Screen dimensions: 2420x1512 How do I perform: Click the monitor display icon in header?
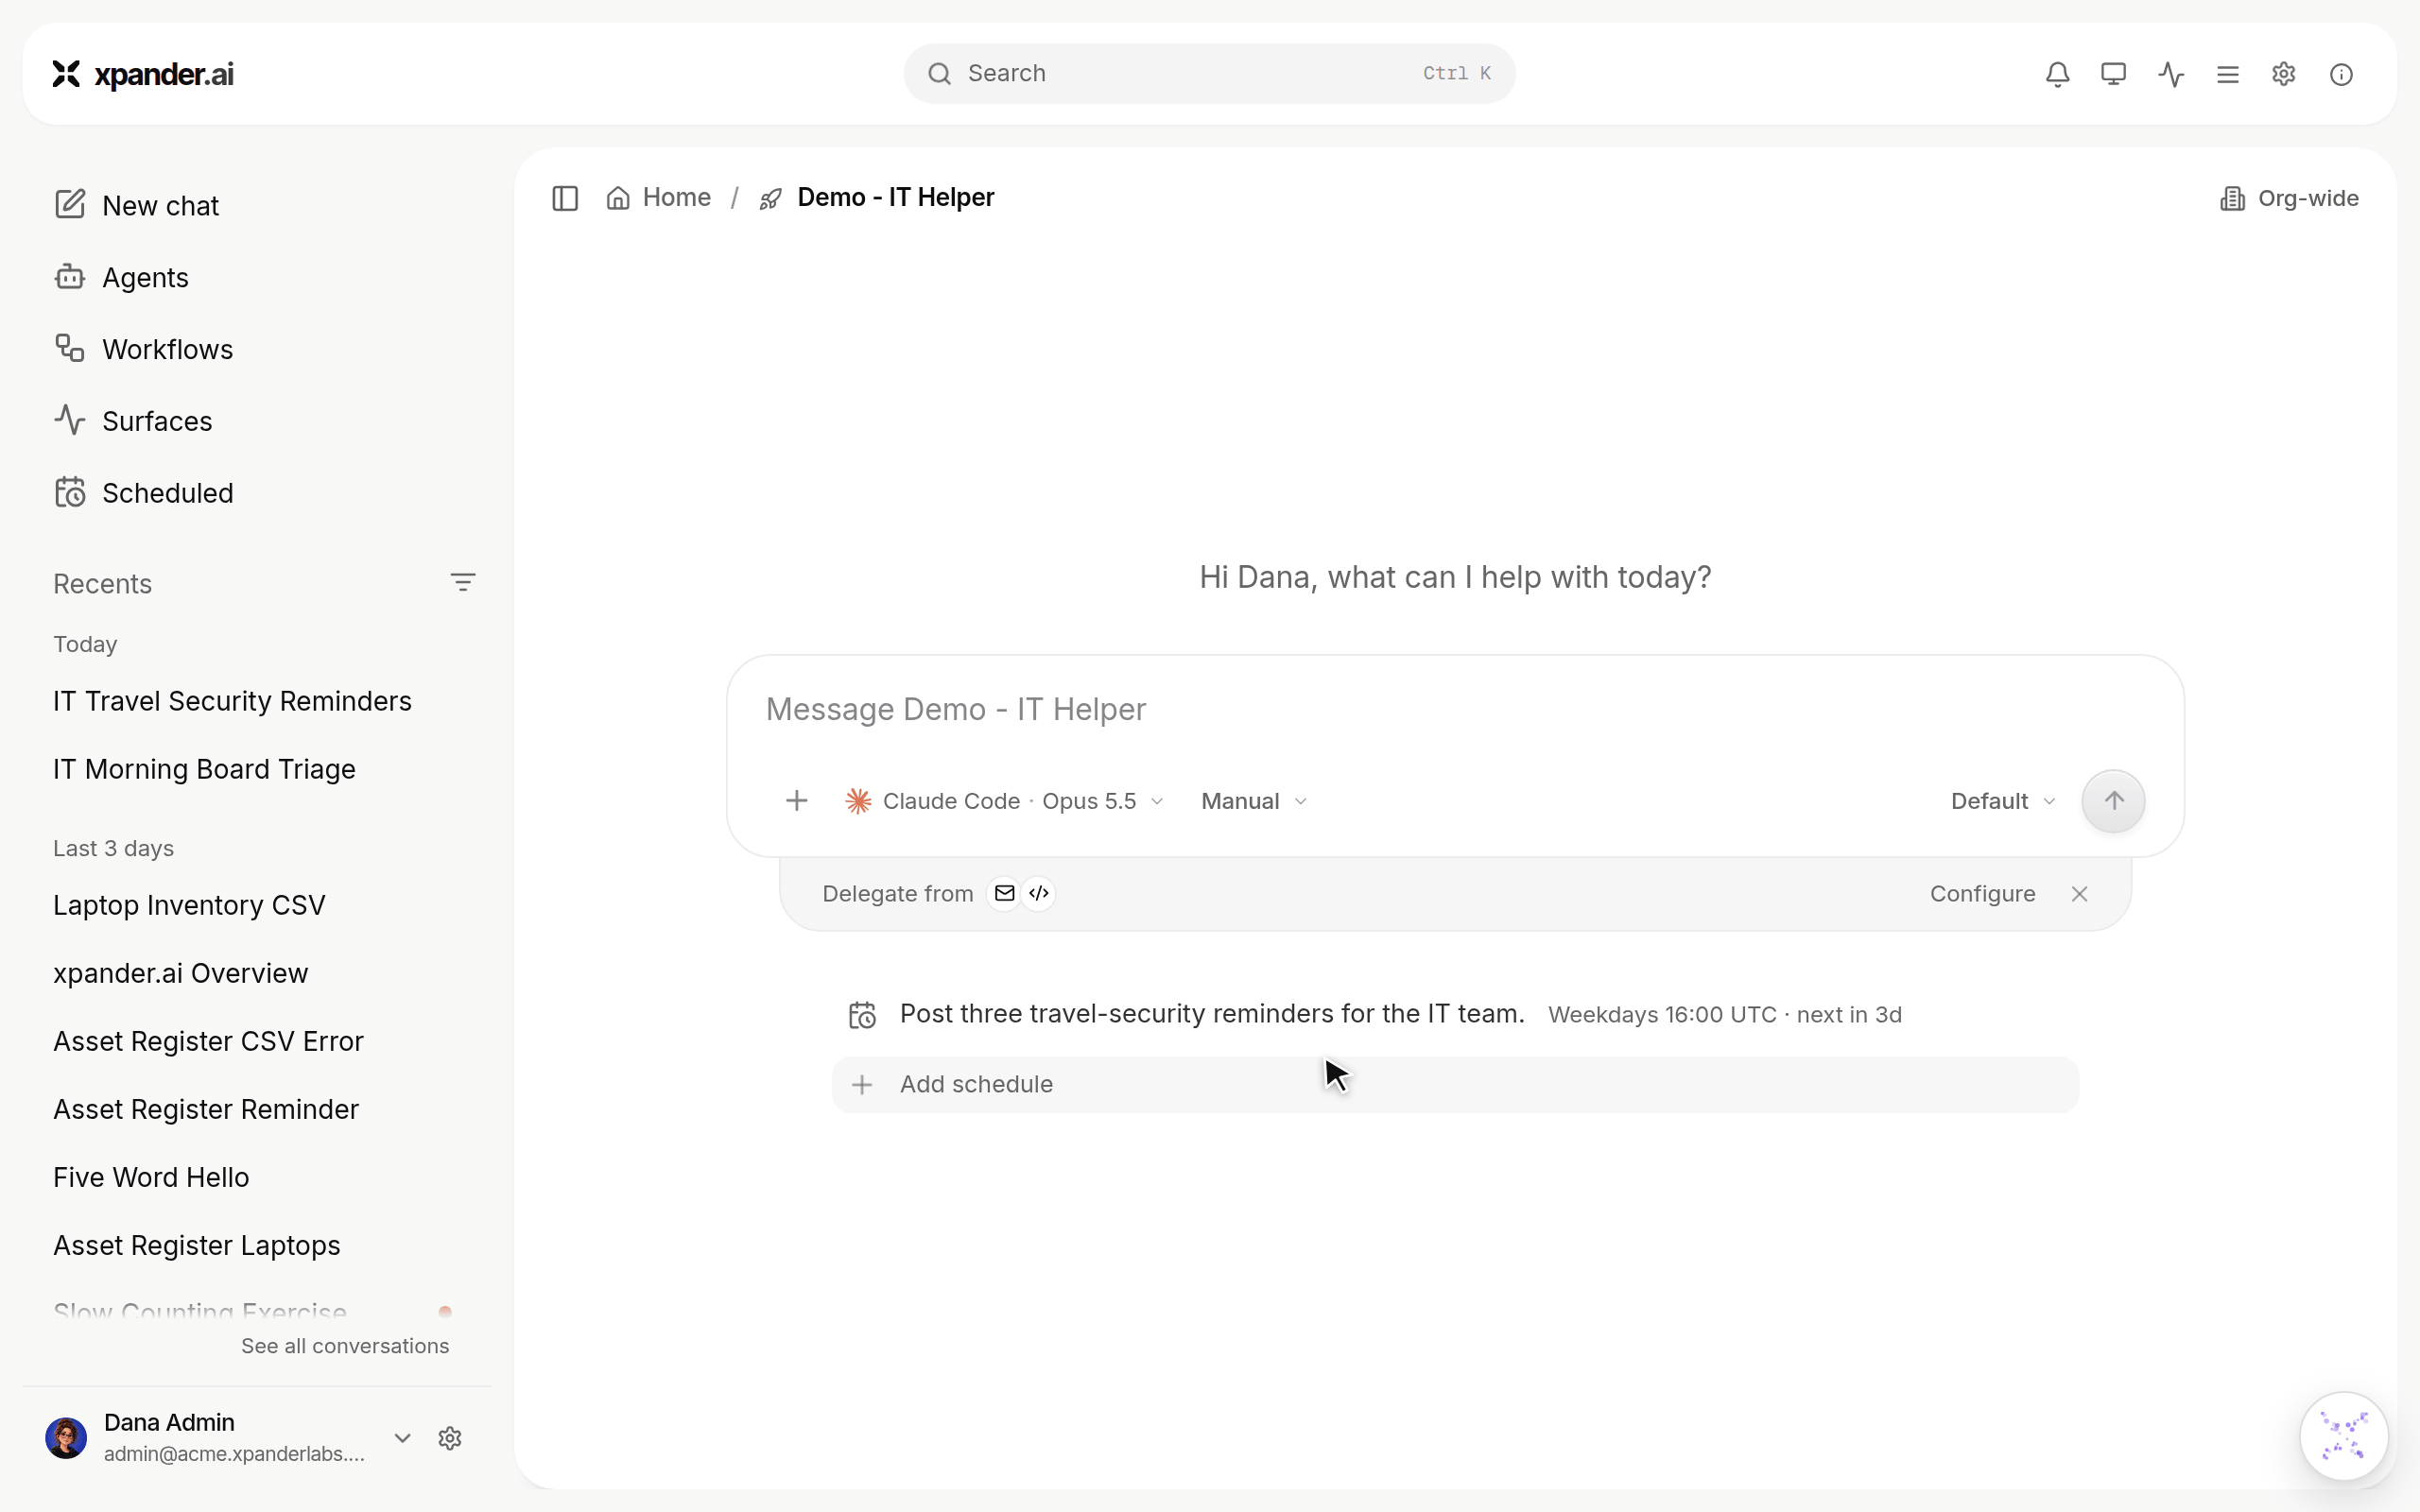click(2113, 74)
